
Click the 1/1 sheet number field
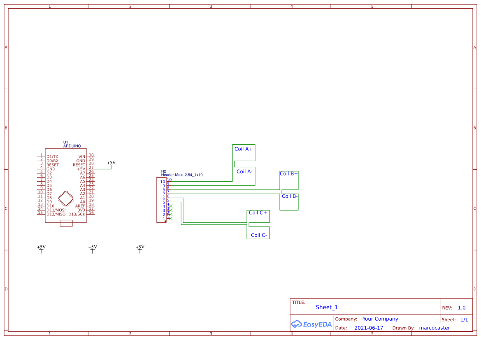pyautogui.click(x=465, y=319)
